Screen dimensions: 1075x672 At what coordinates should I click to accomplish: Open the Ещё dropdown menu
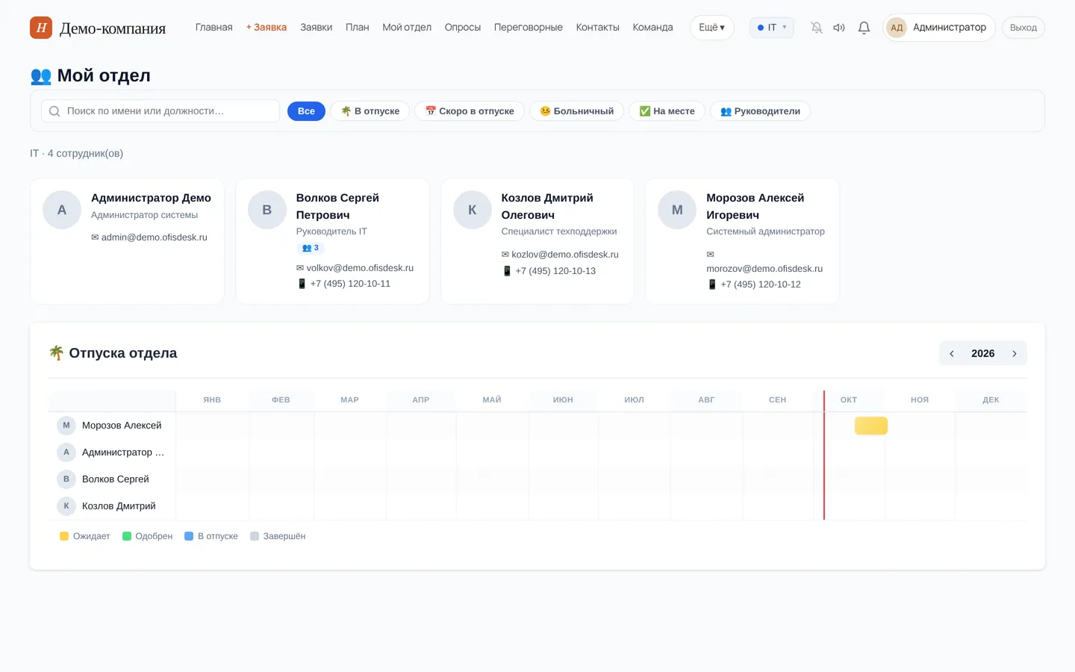tap(712, 28)
